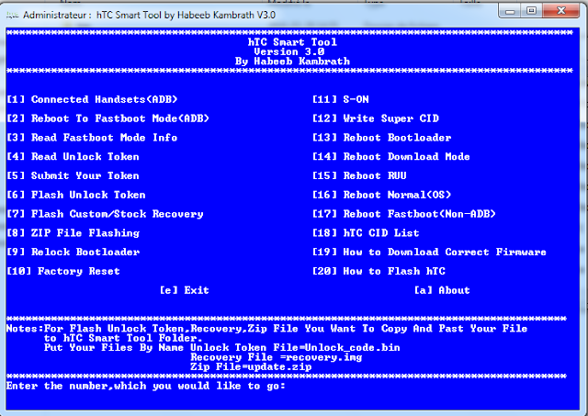Click the 'Recovery File =recovery.img' note text
This screenshot has height=416, width=588.
coord(277,357)
